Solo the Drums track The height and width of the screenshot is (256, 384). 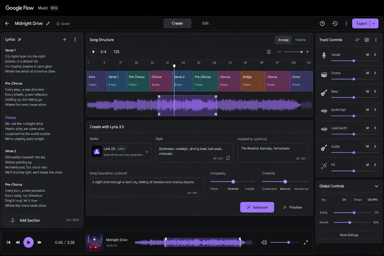(x=375, y=73)
